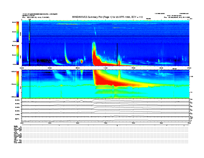Click the Cal marker above RAD2 panel
204x158 pixels.
[30, 19]
